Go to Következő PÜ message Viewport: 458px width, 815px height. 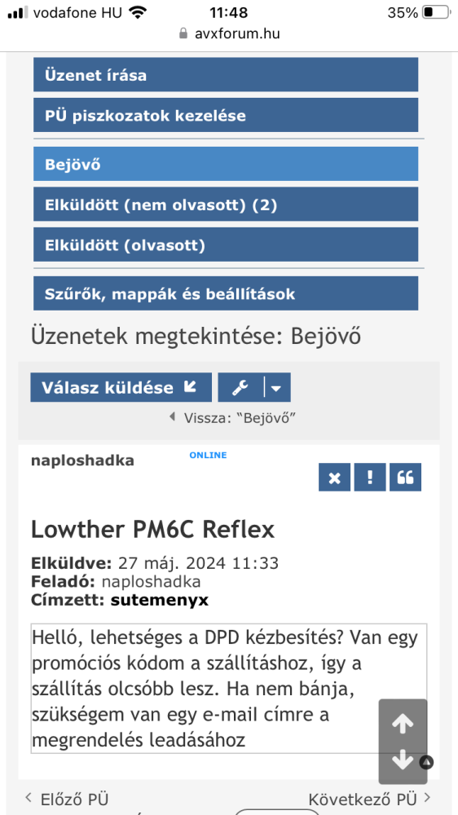[370, 799]
